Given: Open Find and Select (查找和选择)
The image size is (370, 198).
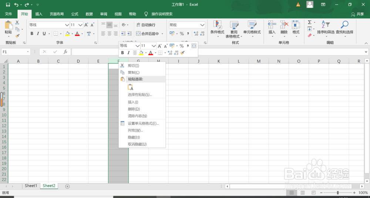Looking at the screenshot, I should pos(344,28).
